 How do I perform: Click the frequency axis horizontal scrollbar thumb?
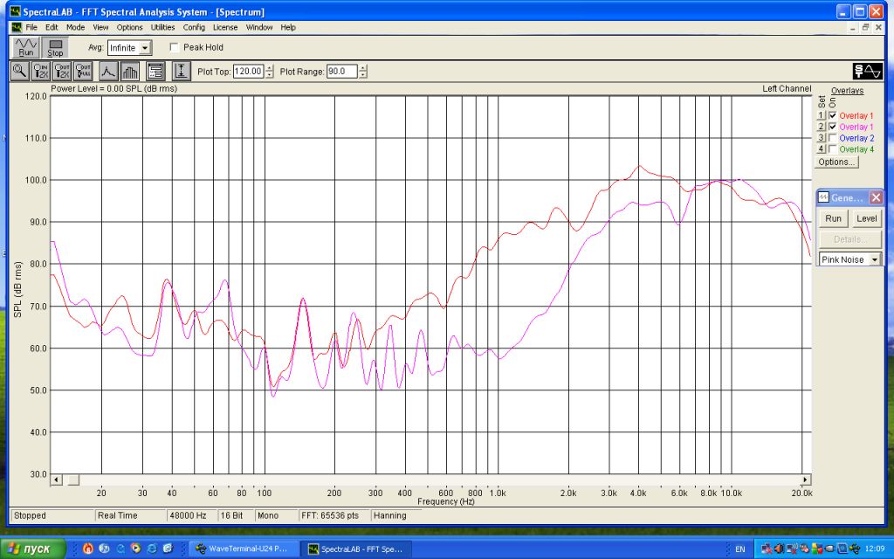(73, 480)
